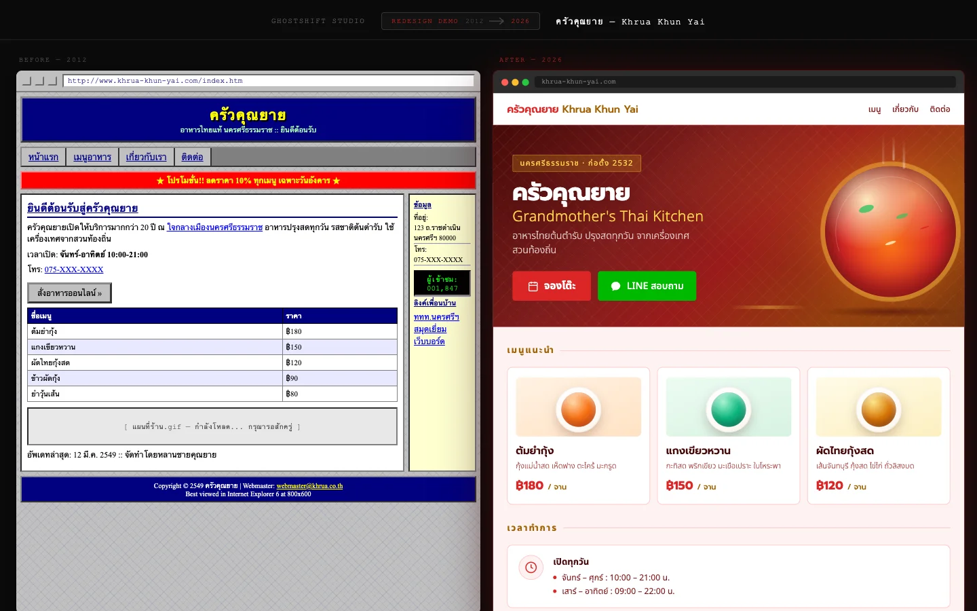Click the LINE chat bubble icon

(x=615, y=286)
